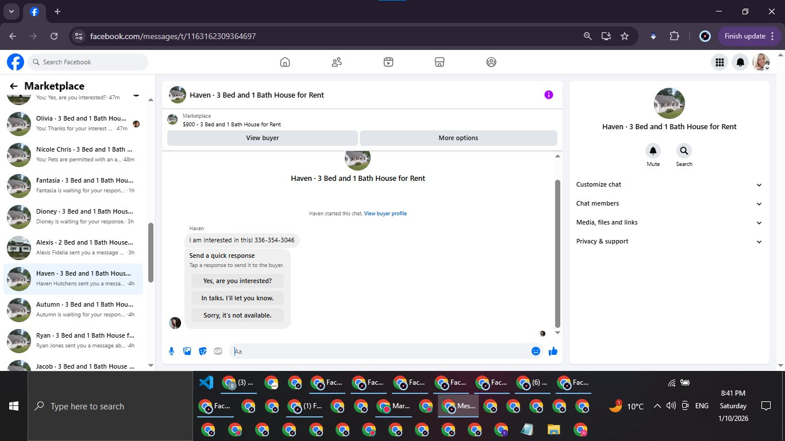
Task: Open new browser tab
Action: click(x=57, y=11)
